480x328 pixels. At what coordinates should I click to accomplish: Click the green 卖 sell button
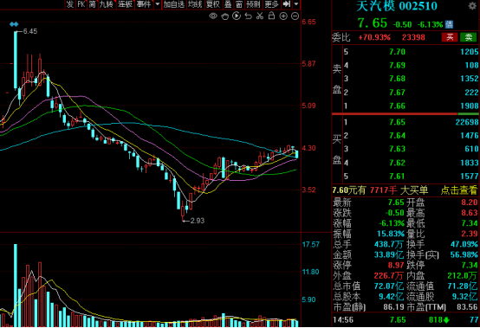(x=469, y=37)
